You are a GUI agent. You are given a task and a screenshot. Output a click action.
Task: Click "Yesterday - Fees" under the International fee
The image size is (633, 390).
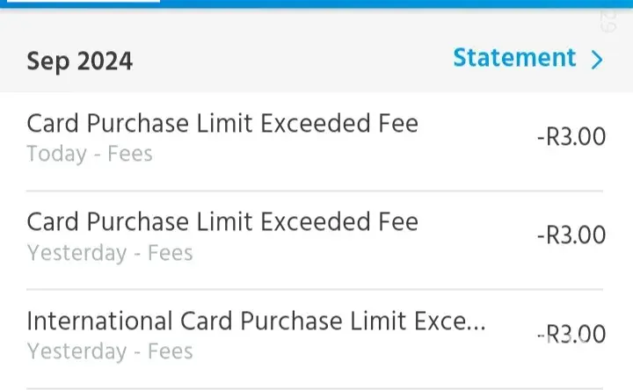click(110, 351)
